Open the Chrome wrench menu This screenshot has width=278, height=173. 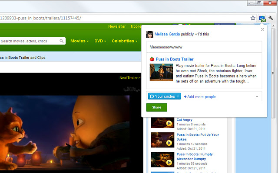[x=271, y=18]
